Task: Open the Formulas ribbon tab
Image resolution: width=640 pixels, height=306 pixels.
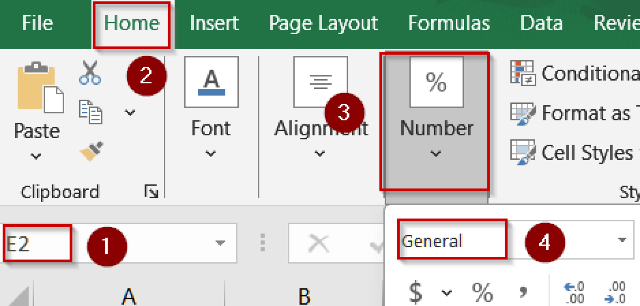Action: click(449, 24)
